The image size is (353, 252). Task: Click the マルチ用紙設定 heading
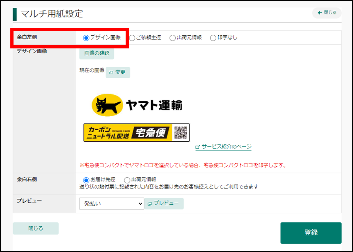click(x=52, y=14)
